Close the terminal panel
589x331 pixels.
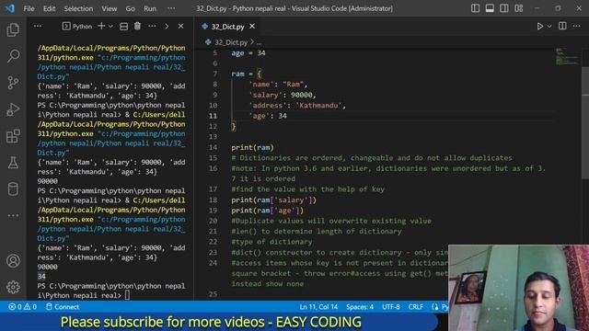tap(180, 27)
